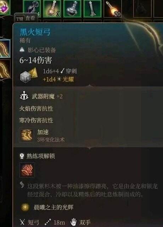Screen dimensions: 163x227
Task: Click the red proficiency unlock skill icon
Action: 27,170
